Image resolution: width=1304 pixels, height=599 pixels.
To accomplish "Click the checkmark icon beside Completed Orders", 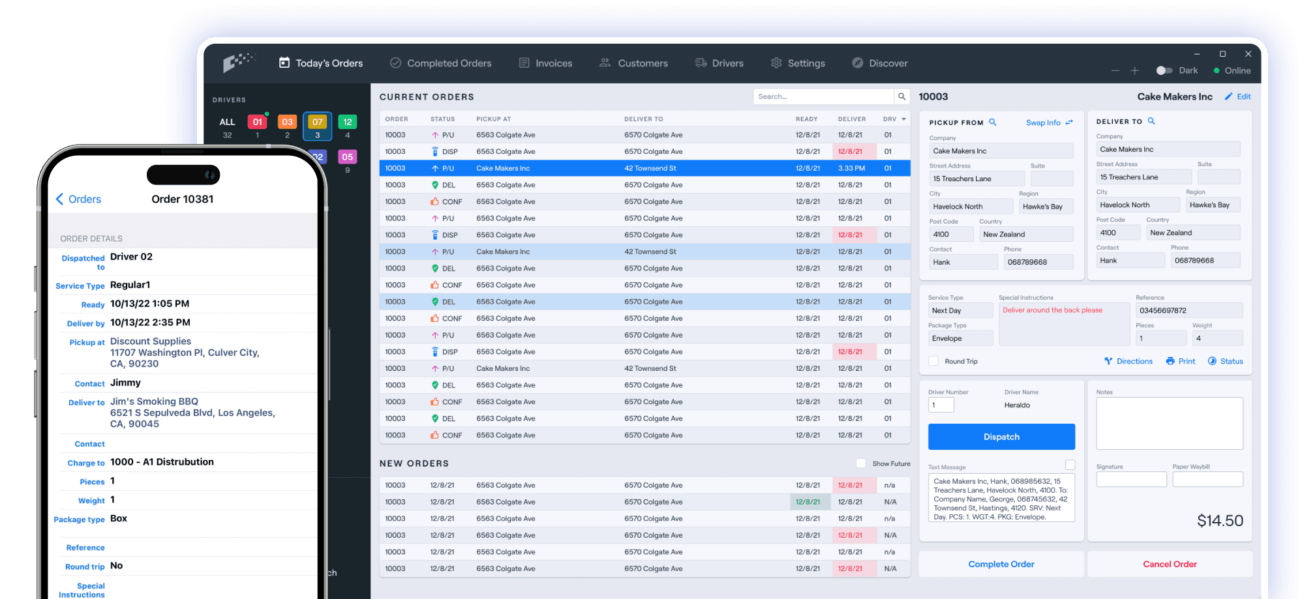I will 395,63.
